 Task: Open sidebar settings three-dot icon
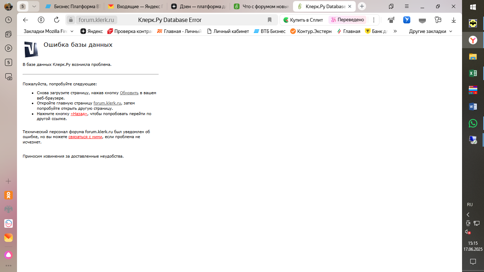(x=9, y=265)
